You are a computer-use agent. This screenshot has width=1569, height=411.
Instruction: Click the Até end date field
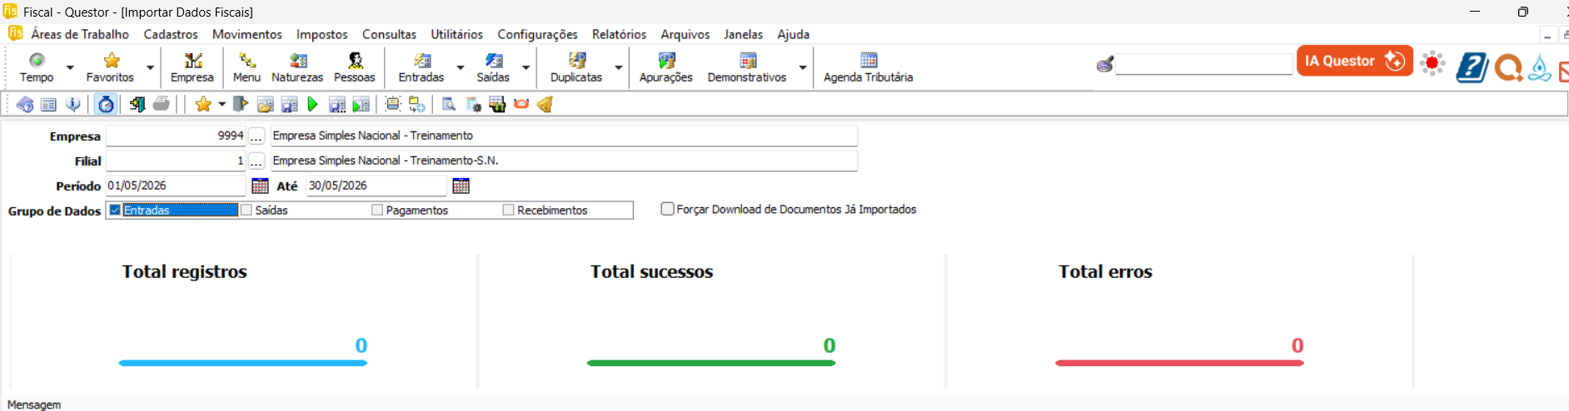click(x=376, y=186)
